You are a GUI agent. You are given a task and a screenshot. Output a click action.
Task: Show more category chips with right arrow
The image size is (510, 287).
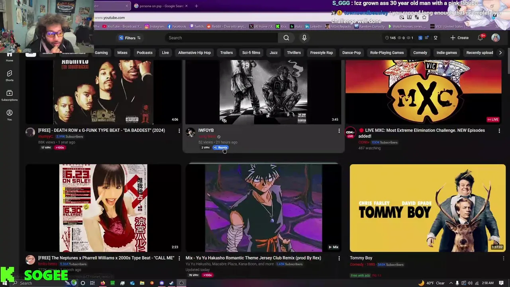coord(500,53)
